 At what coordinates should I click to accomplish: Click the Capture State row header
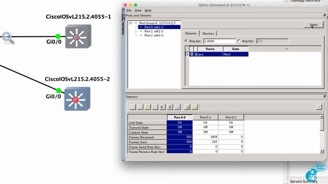[147, 132]
